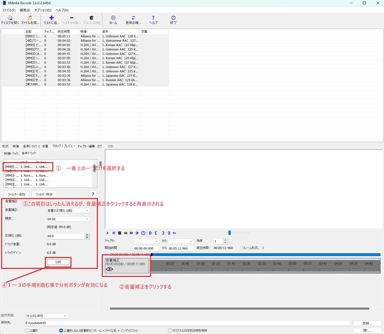The image size is (384, 334).
Task: Select the 映像トラック sub-tab
Action: tap(11, 153)
